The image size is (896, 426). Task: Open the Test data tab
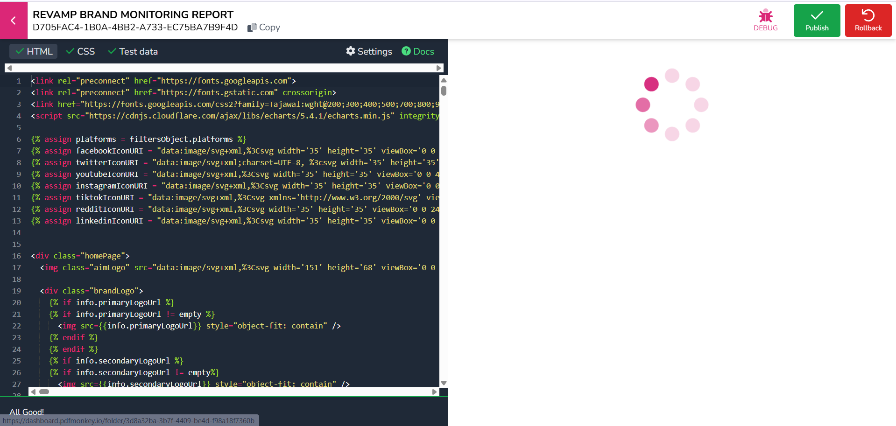click(x=139, y=51)
